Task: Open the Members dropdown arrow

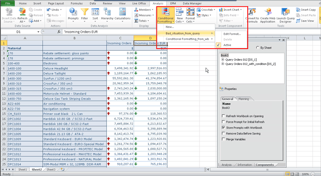Action: (152, 9)
